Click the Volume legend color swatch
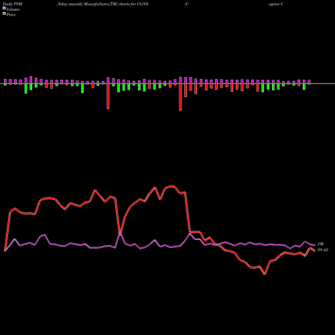 4,8
